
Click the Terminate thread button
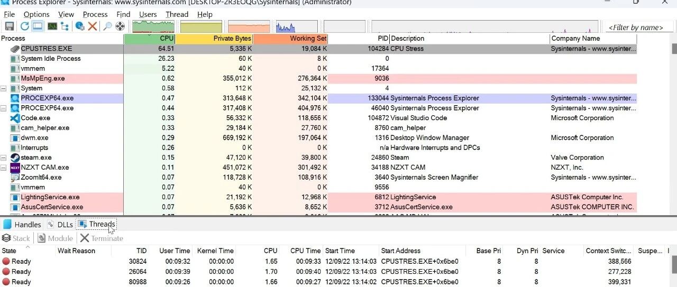[102, 238]
